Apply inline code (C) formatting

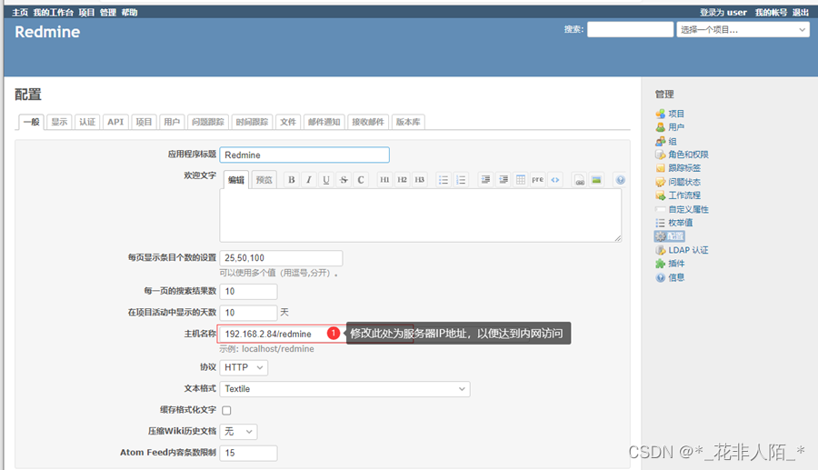[x=361, y=179]
